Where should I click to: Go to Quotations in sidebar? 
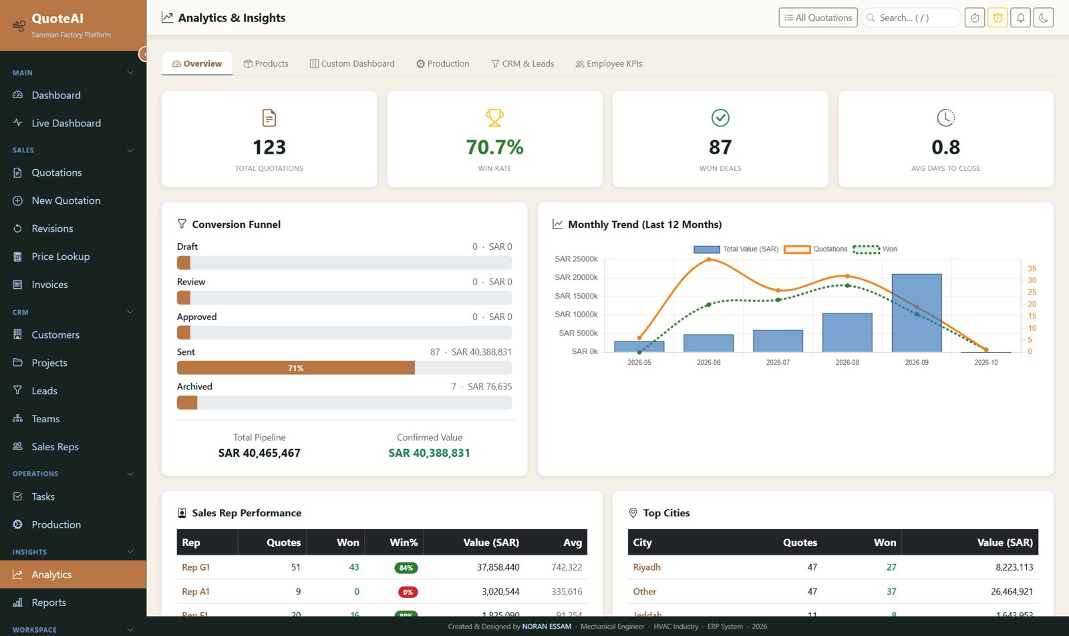[x=73, y=172]
